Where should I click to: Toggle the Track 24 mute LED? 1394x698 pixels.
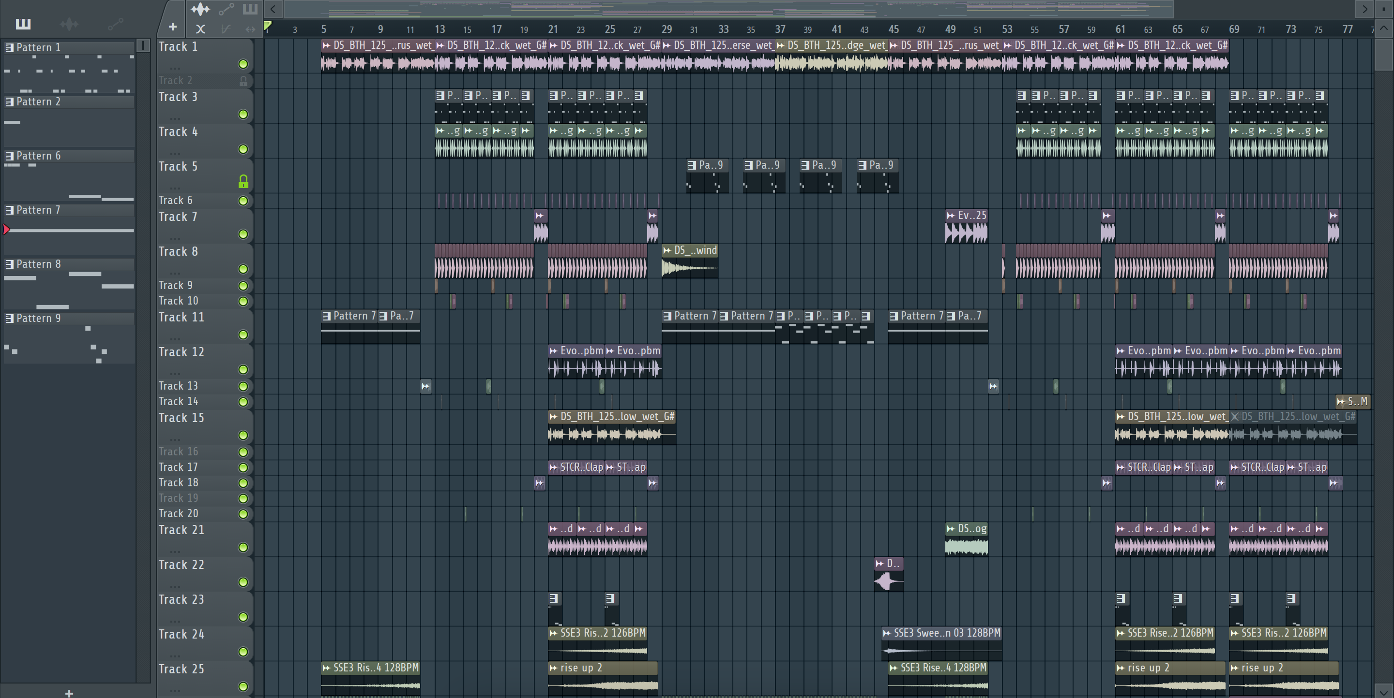click(x=243, y=652)
